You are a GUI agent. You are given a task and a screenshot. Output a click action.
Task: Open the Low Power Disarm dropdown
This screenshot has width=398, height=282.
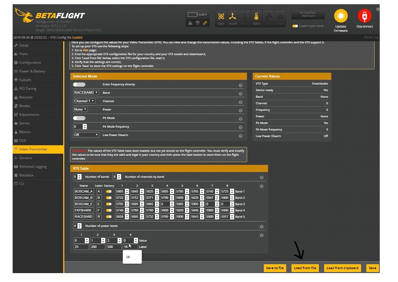pos(86,135)
